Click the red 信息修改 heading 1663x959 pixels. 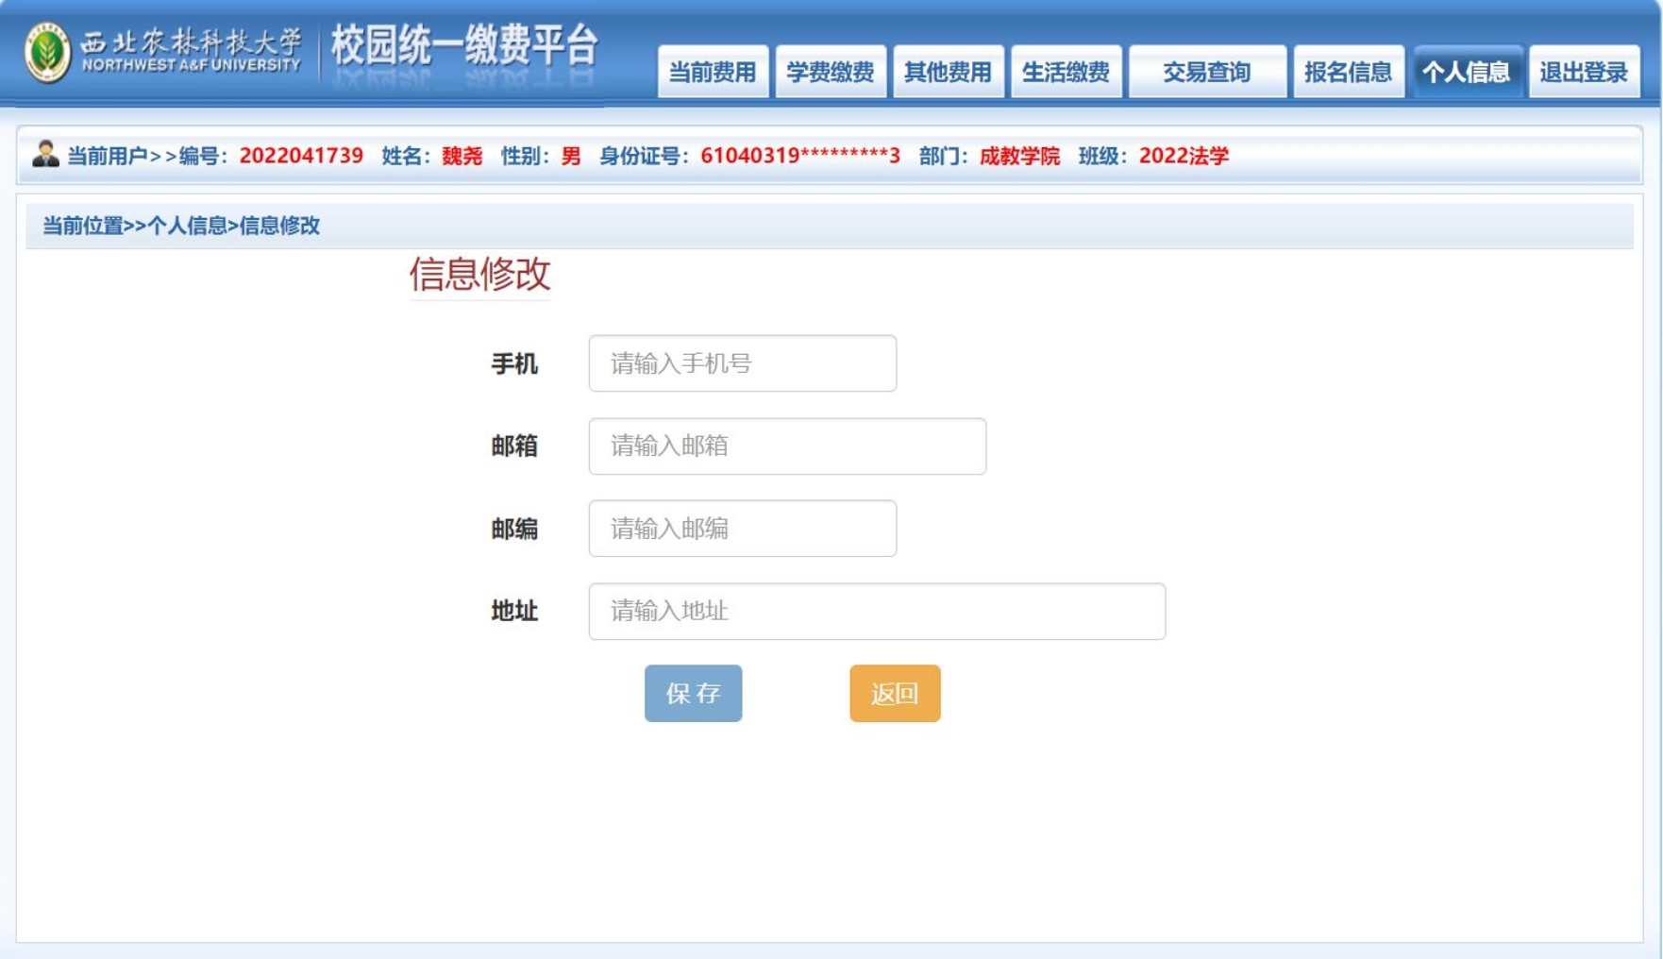tap(479, 275)
